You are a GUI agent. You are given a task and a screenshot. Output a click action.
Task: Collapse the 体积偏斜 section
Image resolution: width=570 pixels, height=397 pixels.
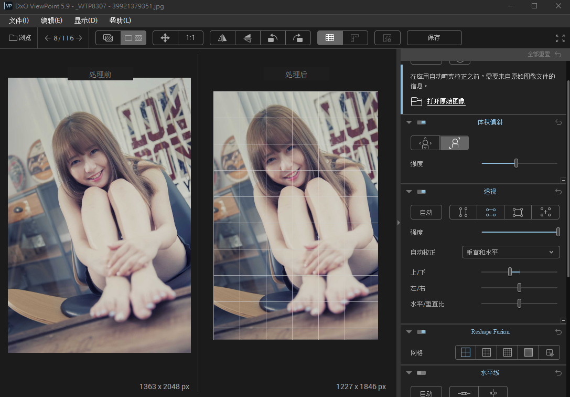[409, 122]
